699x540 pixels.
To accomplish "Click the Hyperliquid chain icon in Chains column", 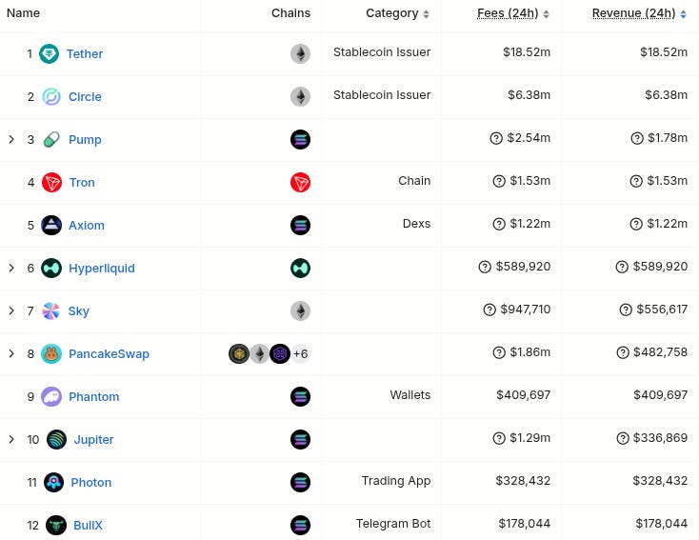I will 301,268.
